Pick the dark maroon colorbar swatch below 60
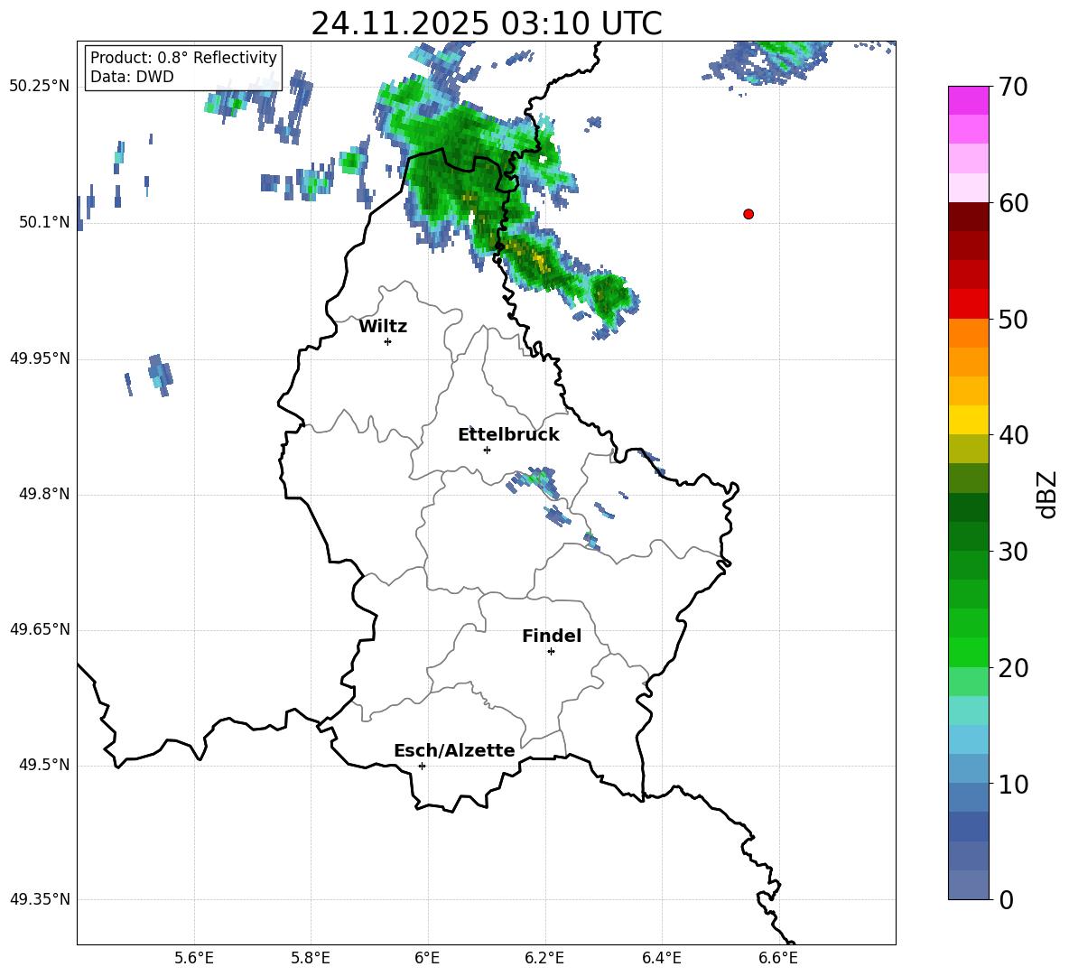Viewport: 1069px width, 976px height. pos(968,217)
